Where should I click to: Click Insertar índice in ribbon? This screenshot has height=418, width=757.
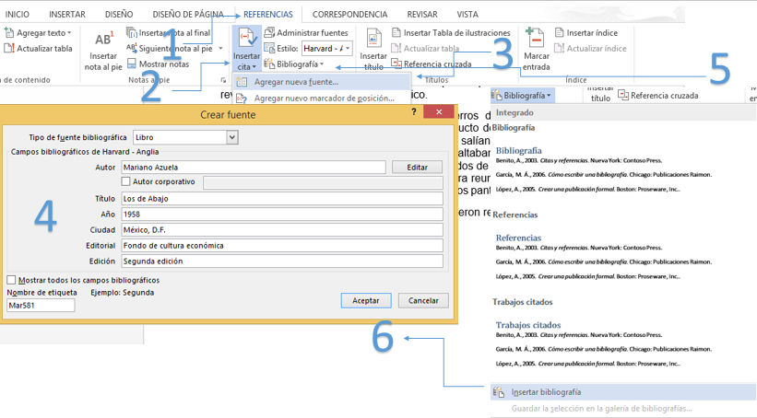pyautogui.click(x=592, y=33)
